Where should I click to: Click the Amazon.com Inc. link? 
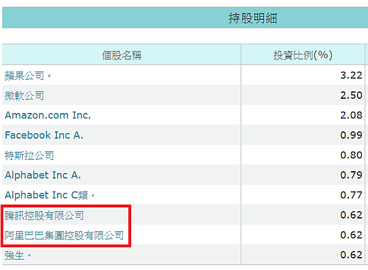[x=47, y=115]
